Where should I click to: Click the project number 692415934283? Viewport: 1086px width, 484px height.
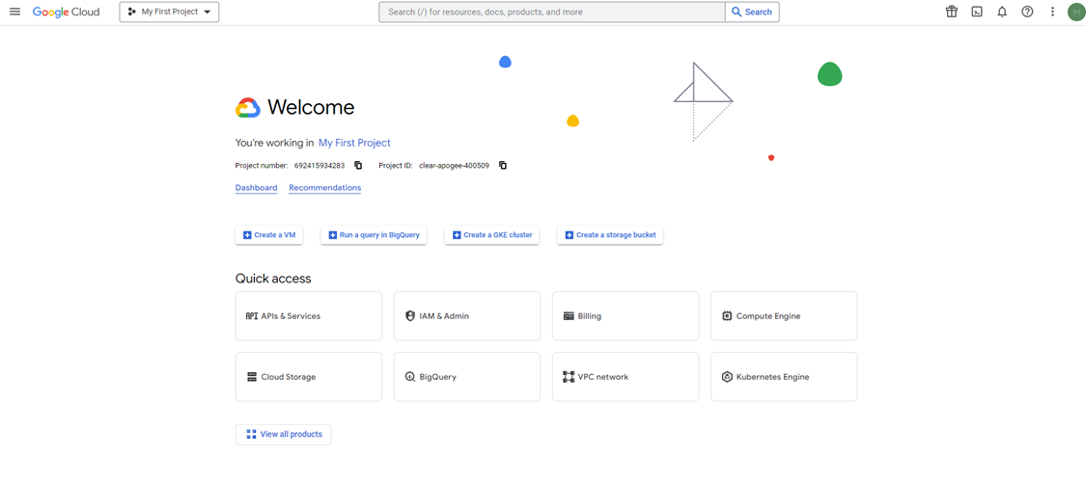click(x=320, y=166)
